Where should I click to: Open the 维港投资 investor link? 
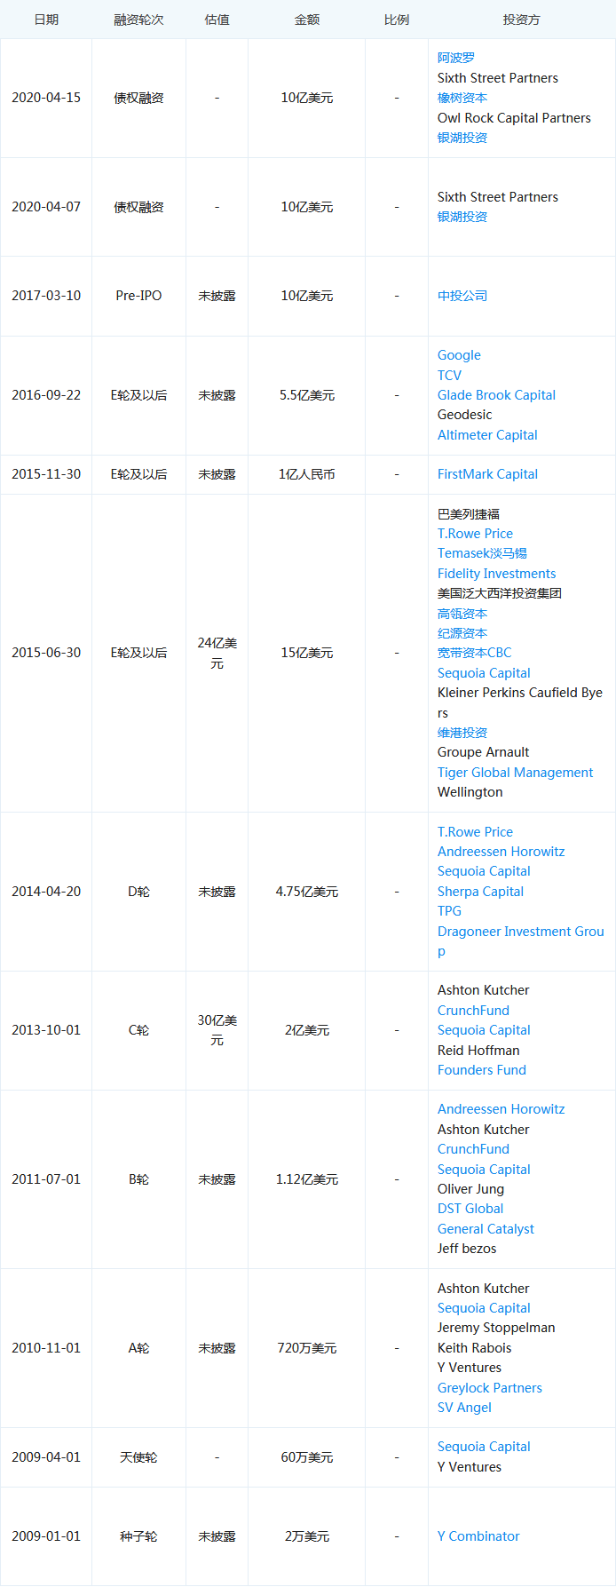click(462, 733)
